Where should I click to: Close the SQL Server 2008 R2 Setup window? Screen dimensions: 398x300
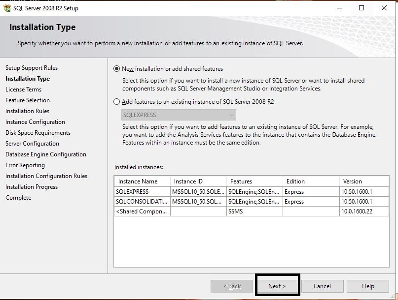384,8
